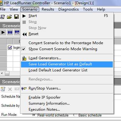Image resolution: width=121 pixels, height=121 pixels.
Task: Open Load Generators... dialog
Action: coord(67,58)
